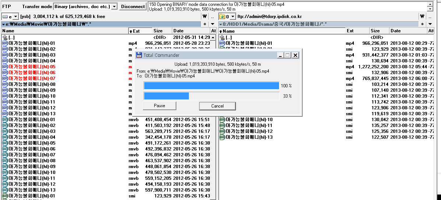441x200 pixels.
Task: Click the smi icon of (hl)-10 in right panel
Action: pyautogui.click(x=222, y=120)
